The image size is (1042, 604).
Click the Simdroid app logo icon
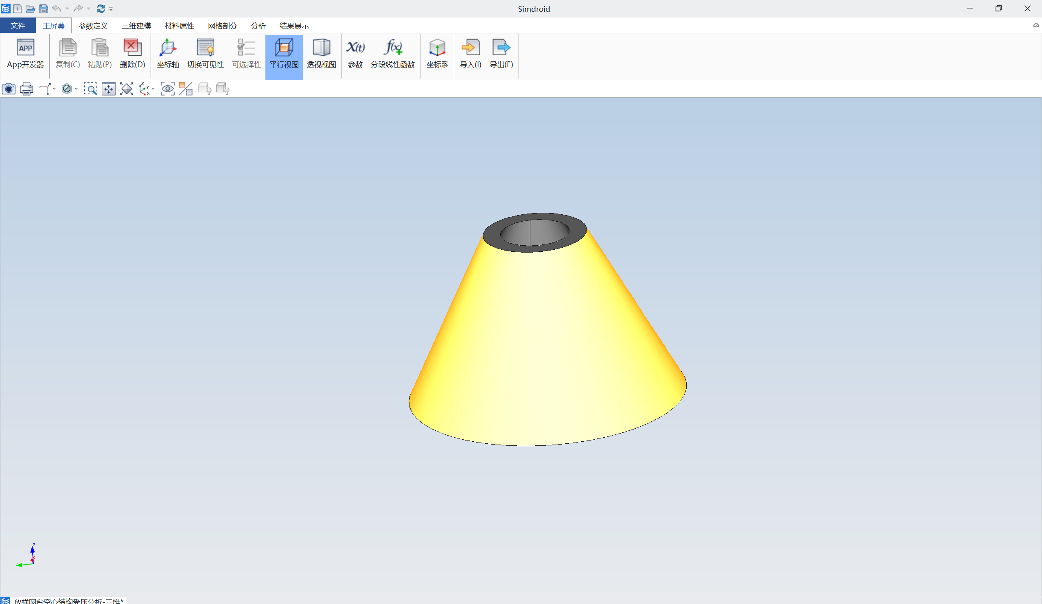click(x=5, y=8)
